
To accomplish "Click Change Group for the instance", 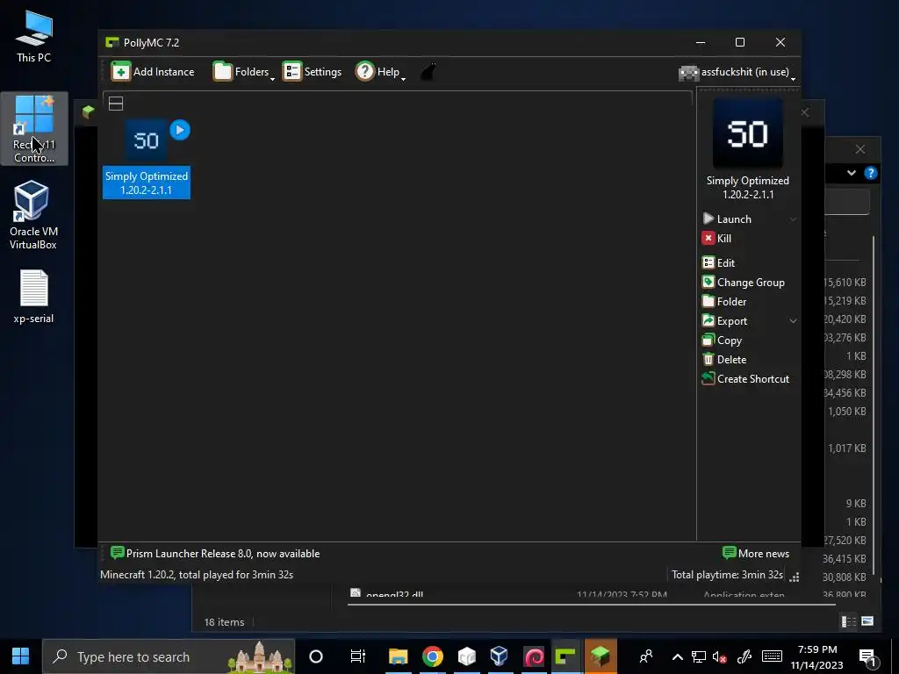I will [743, 283].
